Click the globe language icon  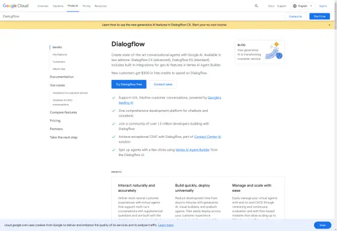(295, 6)
